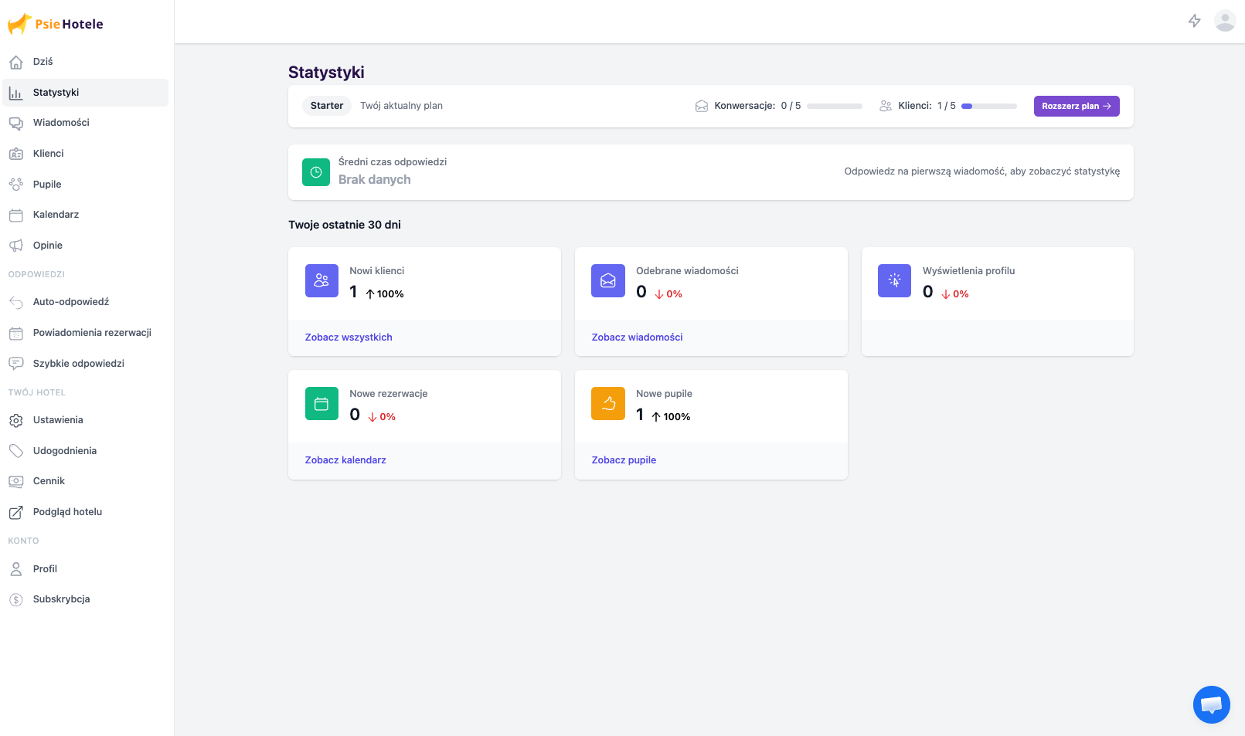Image resolution: width=1245 pixels, height=736 pixels.
Task: Click the PsieHotele dog logo
Action: click(20, 24)
